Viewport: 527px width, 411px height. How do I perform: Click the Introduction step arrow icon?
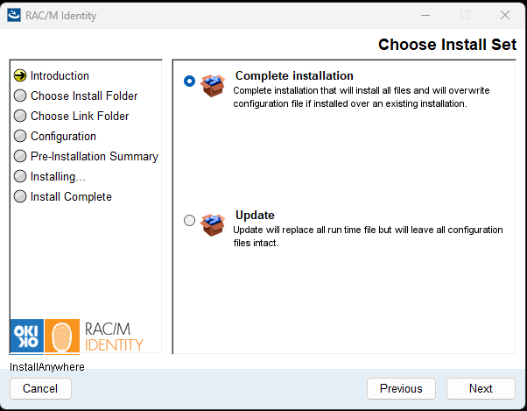[20, 76]
